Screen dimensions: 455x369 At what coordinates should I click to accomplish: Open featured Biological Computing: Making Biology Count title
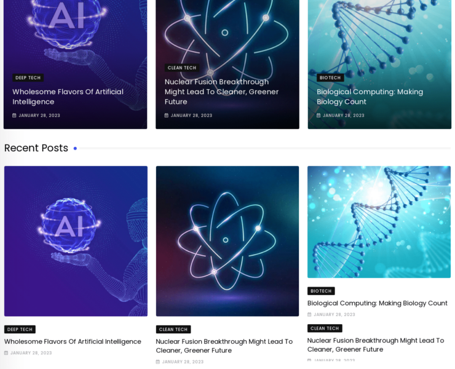point(370,97)
